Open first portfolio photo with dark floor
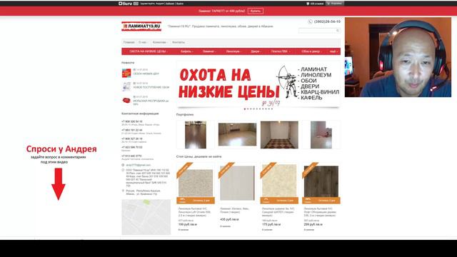Screen dimensions: 457x257 click(196, 135)
